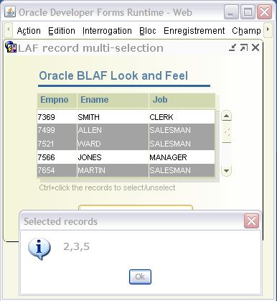Select the ALLEN Ename cell
Viewport: 277px width, 301px height.
113,130
